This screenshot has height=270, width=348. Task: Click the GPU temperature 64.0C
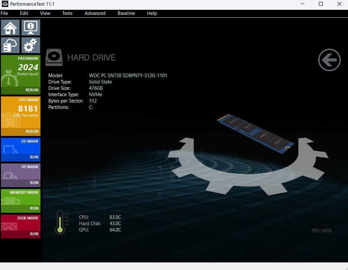coord(115,230)
